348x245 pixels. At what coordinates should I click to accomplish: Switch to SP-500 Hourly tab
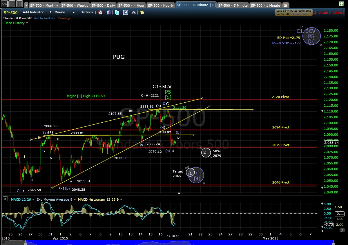tap(161, 6)
